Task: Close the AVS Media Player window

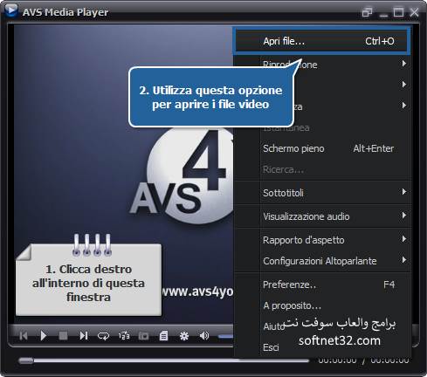Action: tap(414, 12)
